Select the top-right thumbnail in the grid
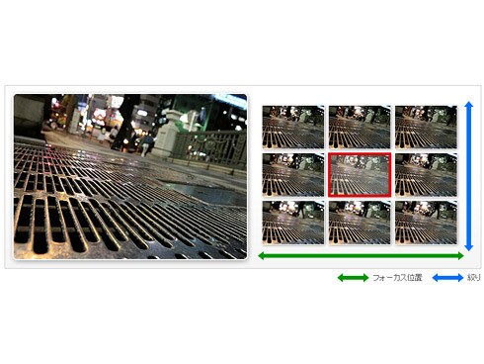 click(426, 127)
